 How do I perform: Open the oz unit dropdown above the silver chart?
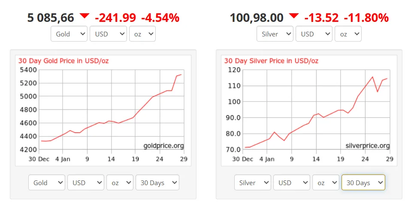coord(348,34)
